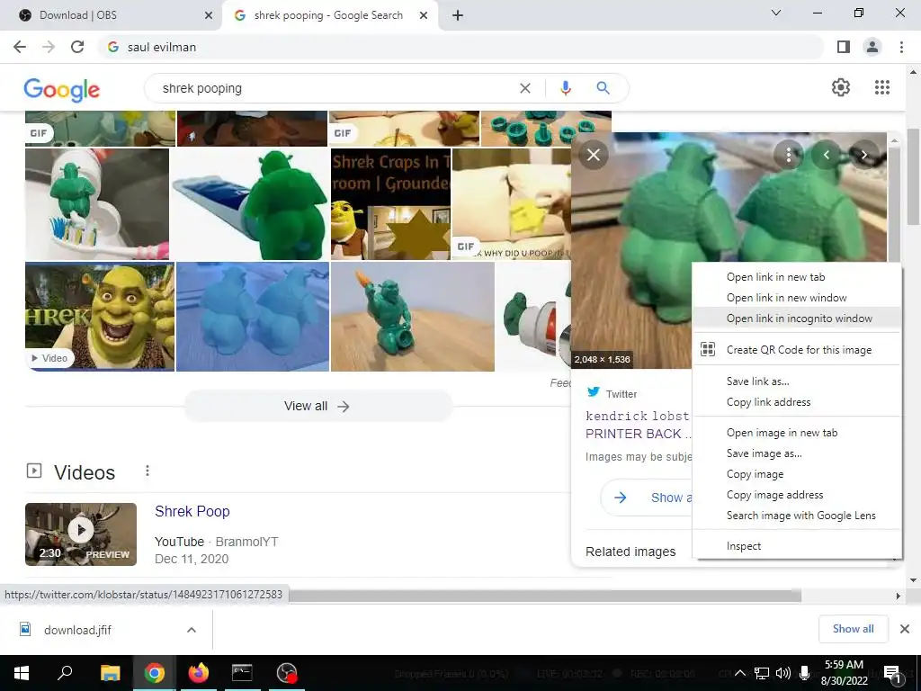Open the Shrek Craps In room thumbnail
The height and width of the screenshot is (691, 921).
(390, 204)
